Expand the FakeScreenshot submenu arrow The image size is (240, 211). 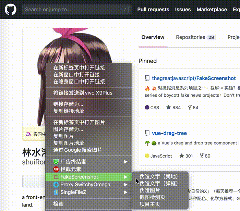(126, 177)
